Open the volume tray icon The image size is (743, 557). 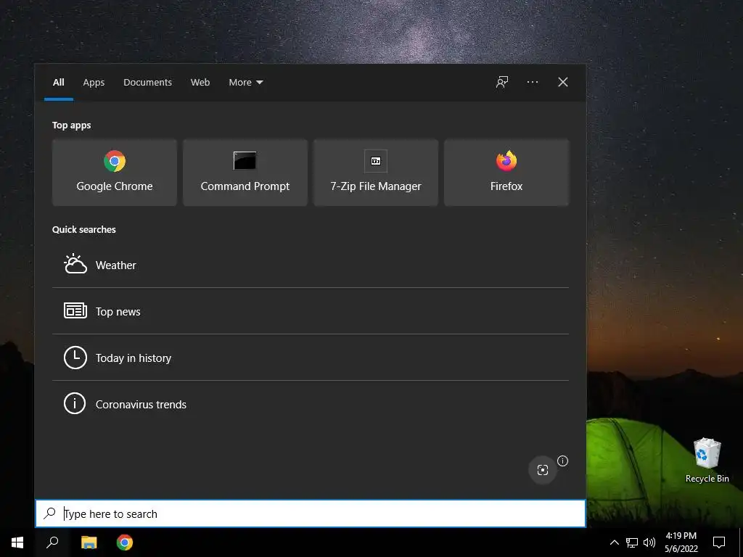point(649,542)
